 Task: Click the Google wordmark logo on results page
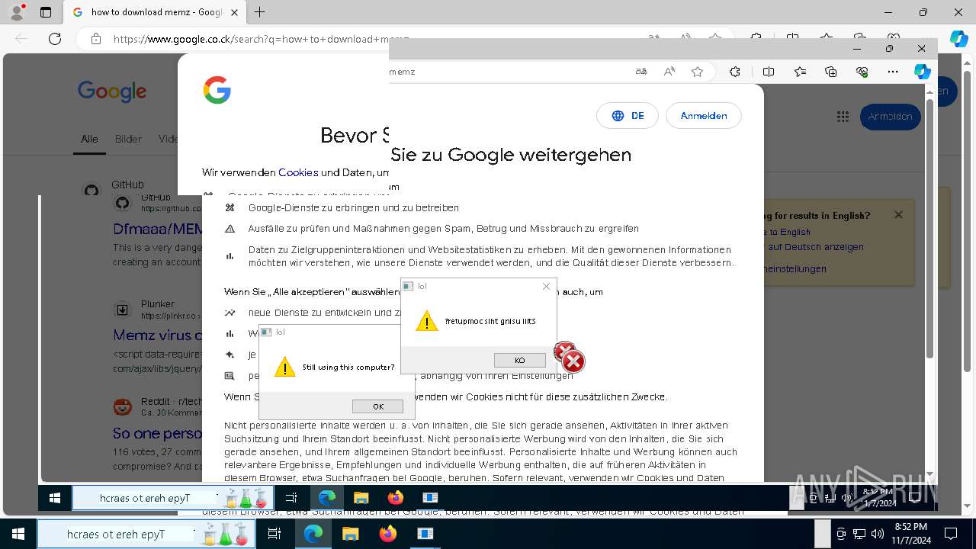pos(112,91)
